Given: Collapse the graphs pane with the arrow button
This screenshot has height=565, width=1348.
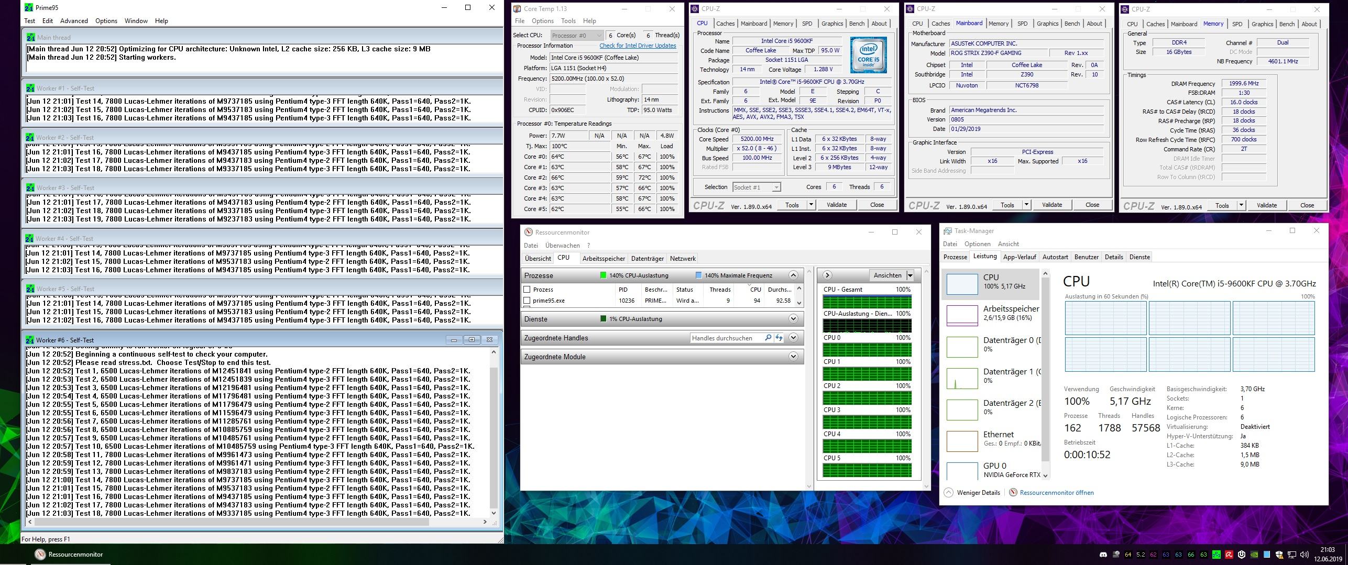Looking at the screenshot, I should coord(827,275).
